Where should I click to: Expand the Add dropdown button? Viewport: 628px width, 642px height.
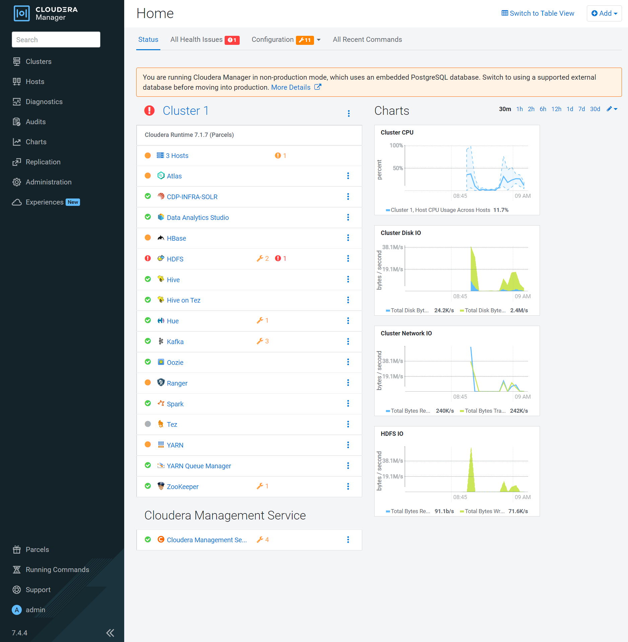coord(604,13)
